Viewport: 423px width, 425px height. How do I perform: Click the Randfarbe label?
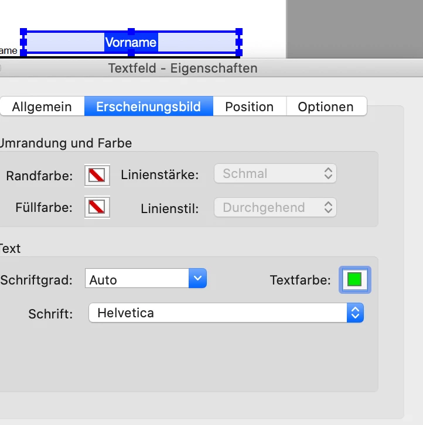pos(39,176)
